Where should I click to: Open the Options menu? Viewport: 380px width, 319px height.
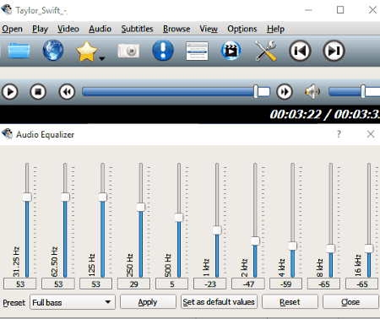[x=242, y=29]
